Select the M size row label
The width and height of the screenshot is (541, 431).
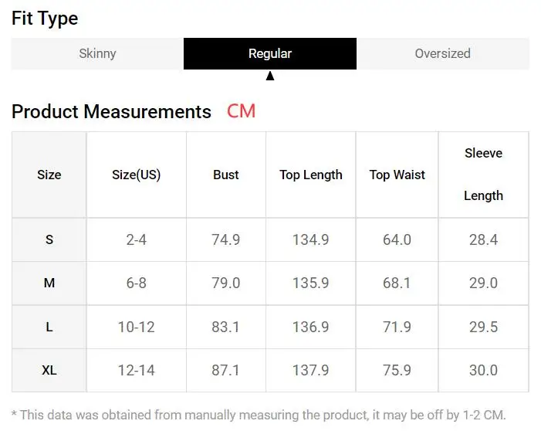pos(49,283)
